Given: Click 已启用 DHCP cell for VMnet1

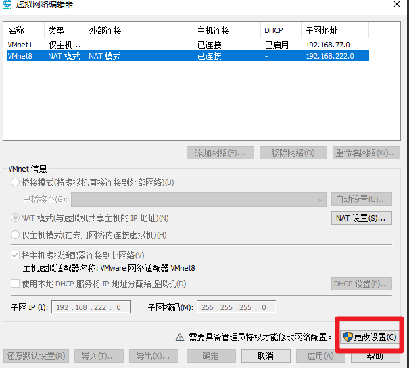Looking at the screenshot, I should point(276,45).
